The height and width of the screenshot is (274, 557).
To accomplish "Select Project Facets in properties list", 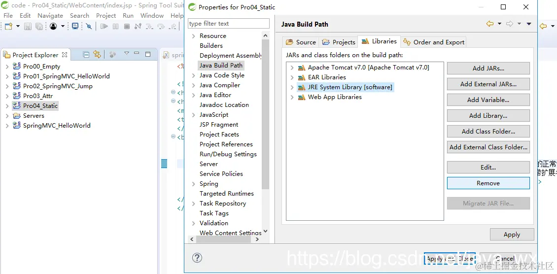I will pos(219,135).
